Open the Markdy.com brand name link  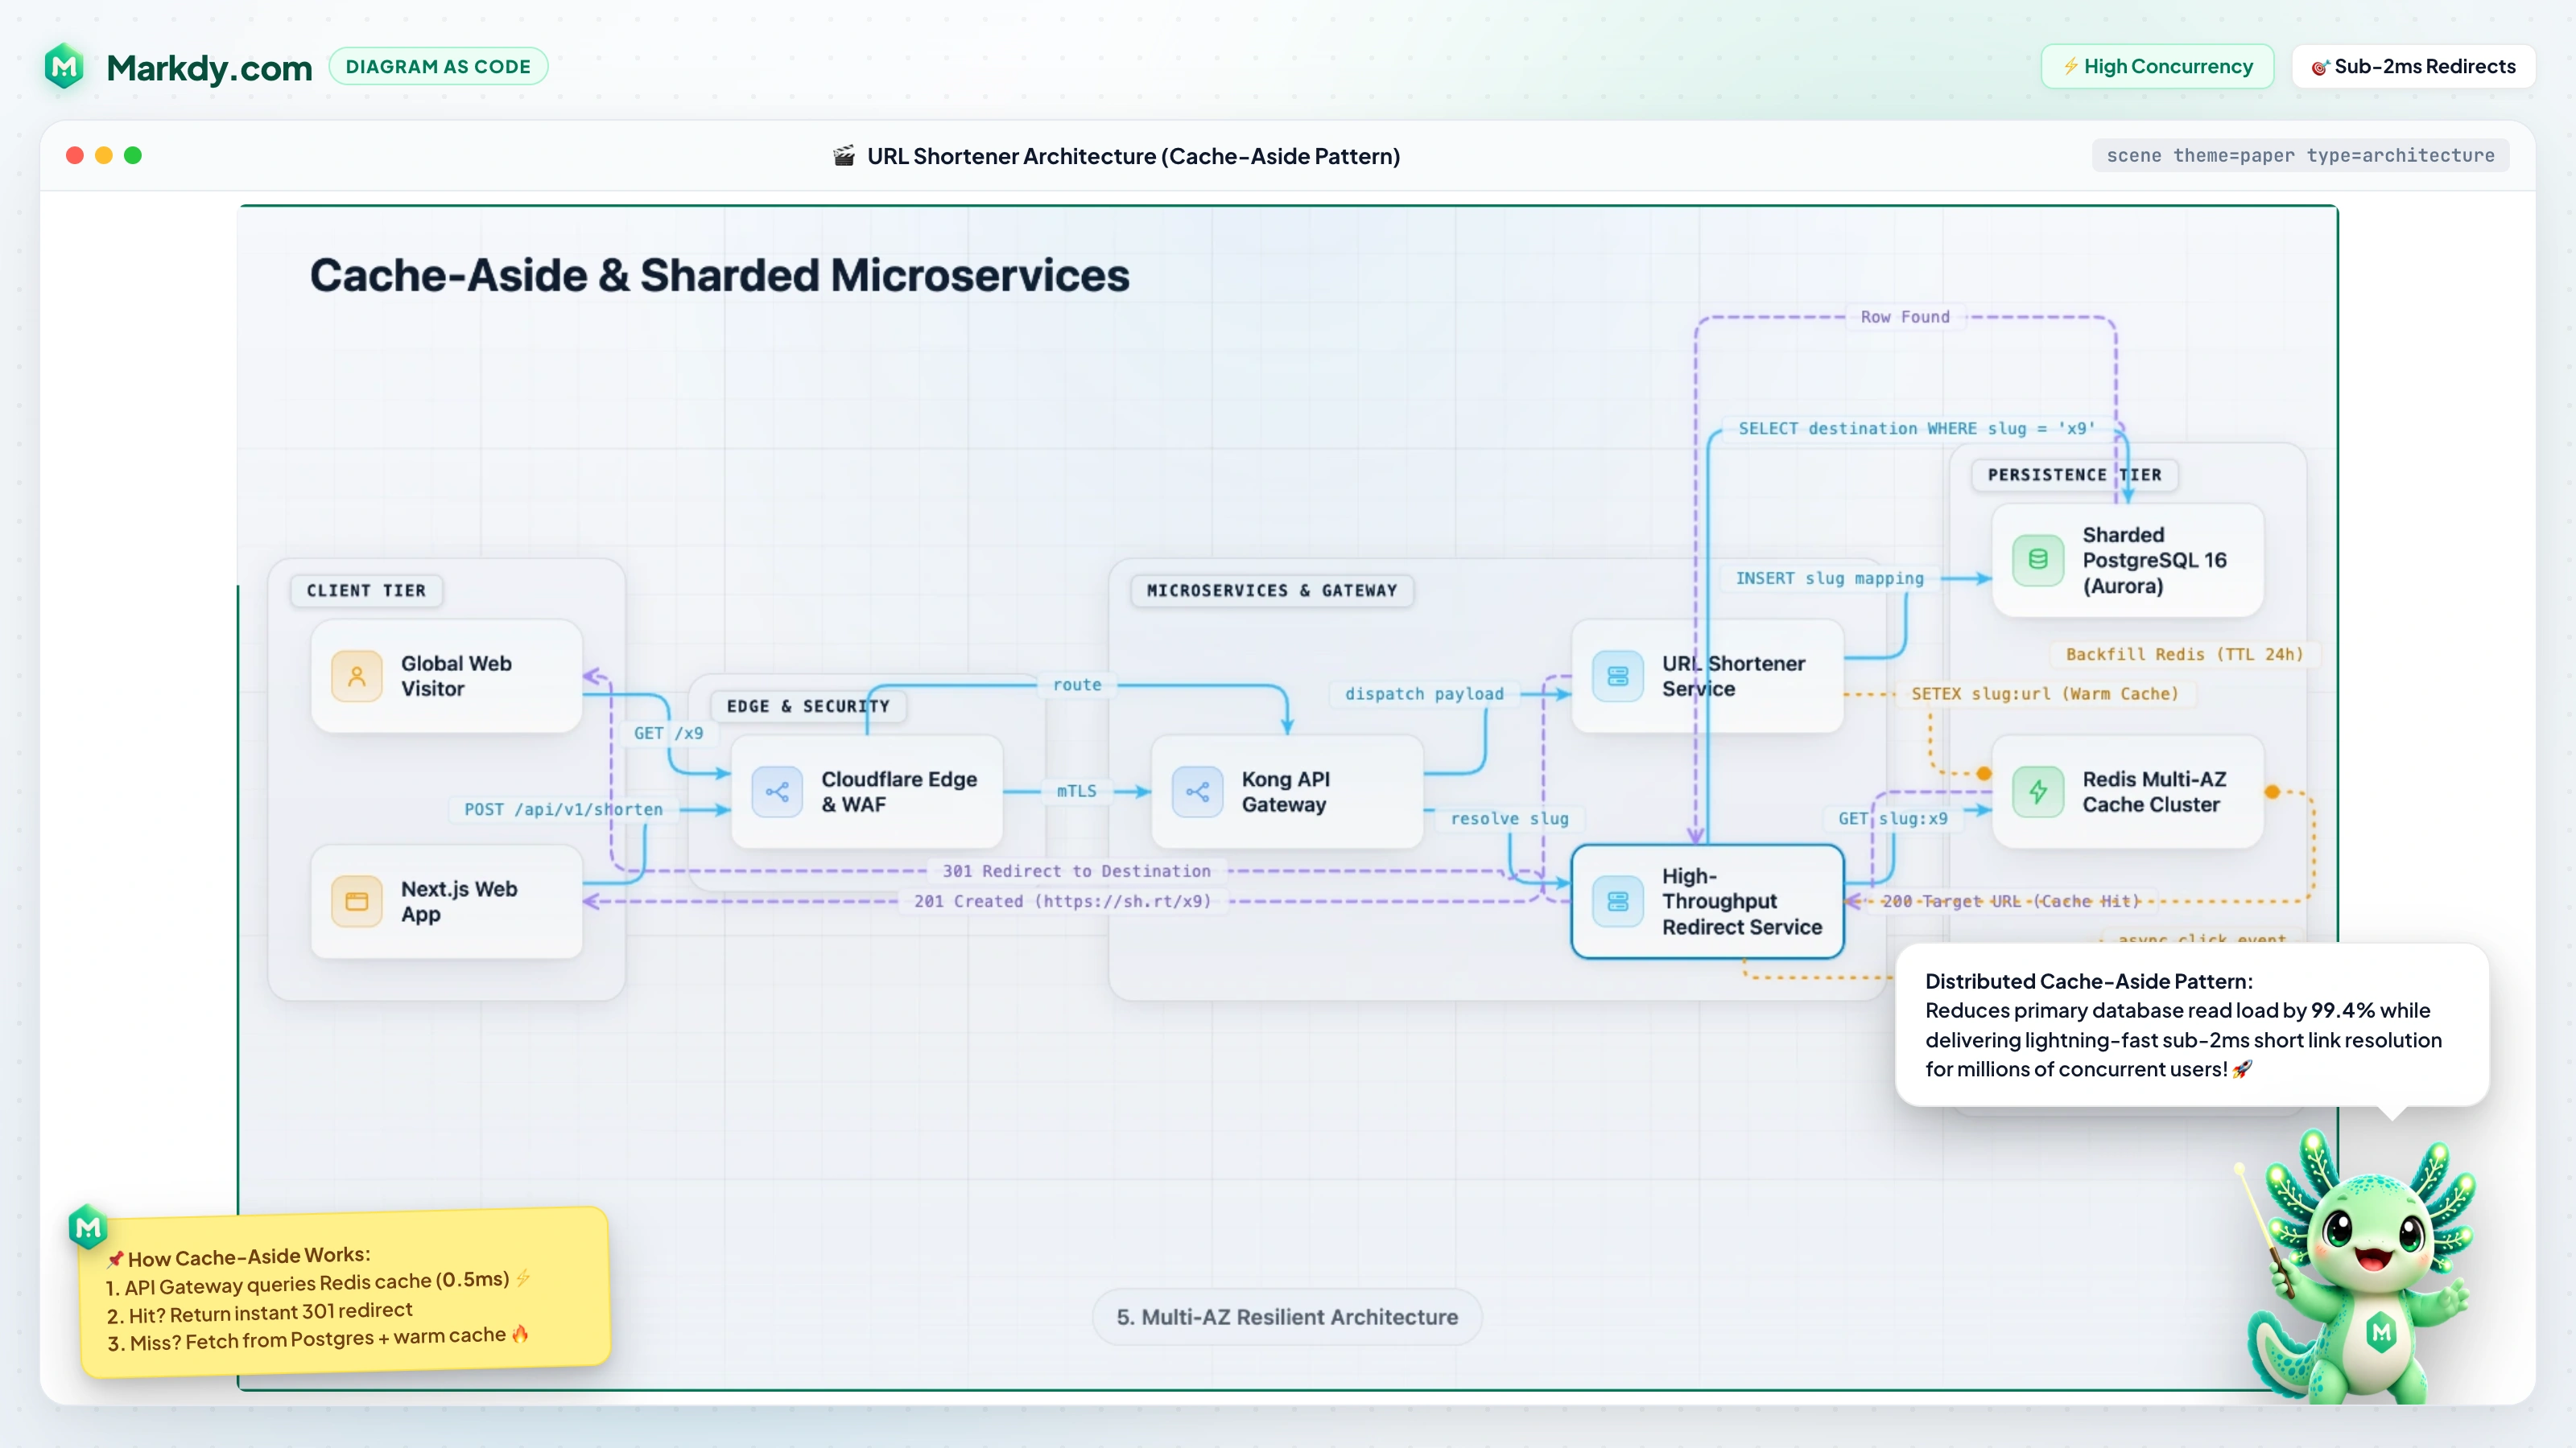click(x=209, y=68)
